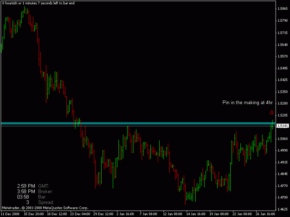The height and width of the screenshot is (217, 290).
Task: Click the price label 1.5570
Action: click(283, 56)
